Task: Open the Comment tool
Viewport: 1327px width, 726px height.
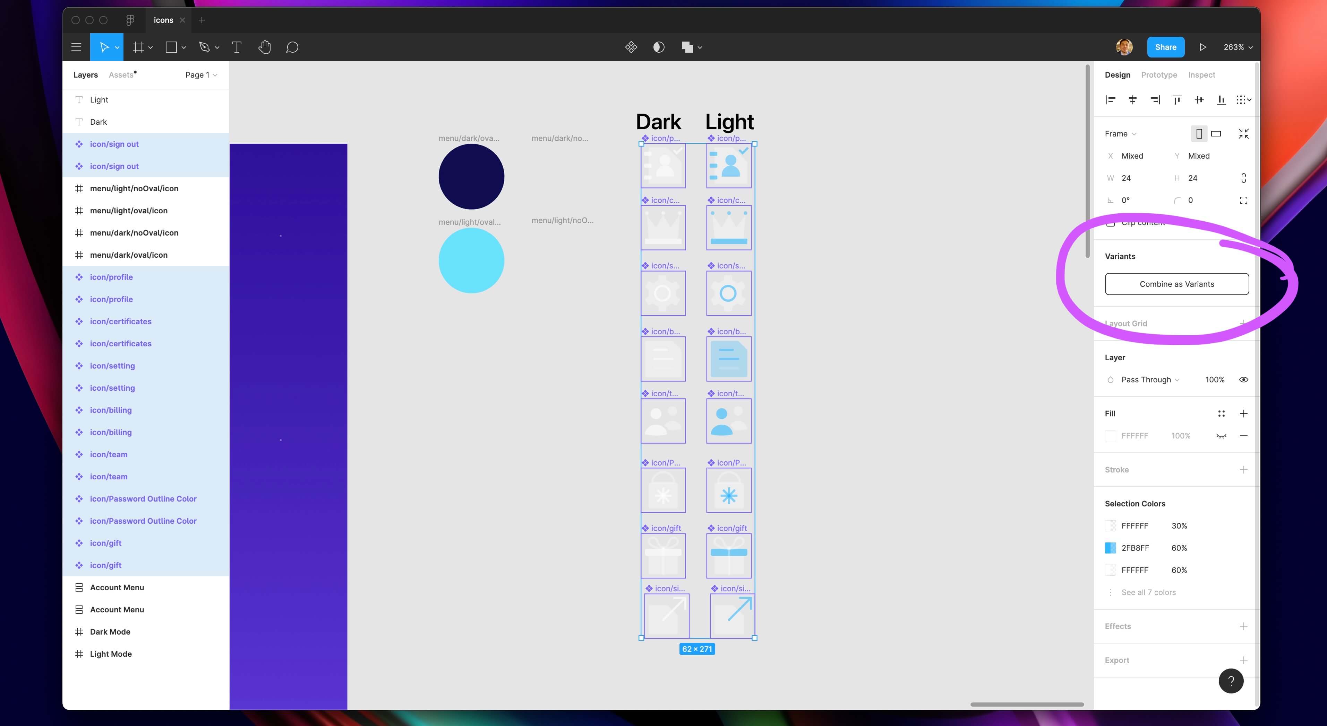Action: (x=292, y=47)
